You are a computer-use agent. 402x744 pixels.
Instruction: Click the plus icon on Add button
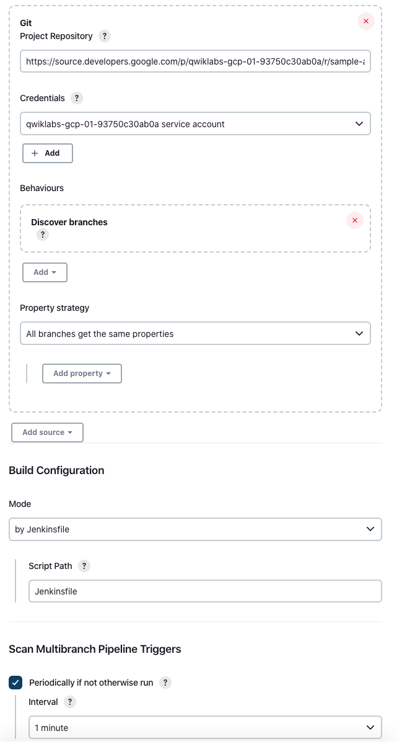click(35, 153)
